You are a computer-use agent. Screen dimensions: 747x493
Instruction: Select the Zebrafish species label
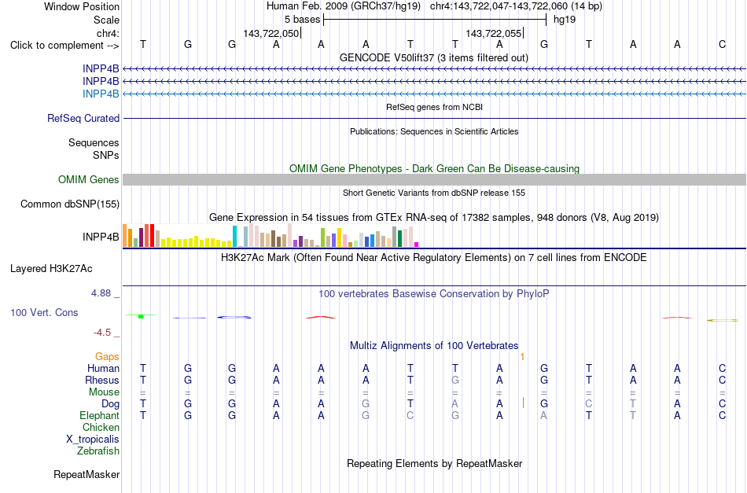coord(98,451)
